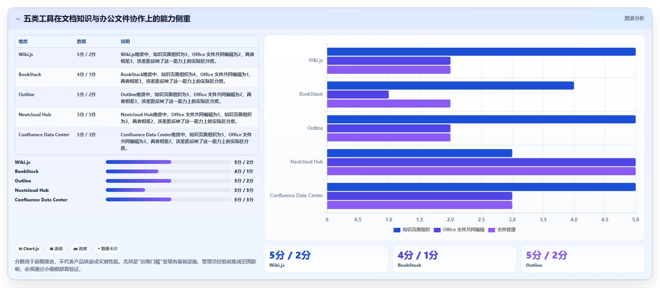Image resolution: width=660 pixels, height=288 pixels.
Task: Click the BookStack Office 文件共同编辑 bar
Action: click(358, 95)
